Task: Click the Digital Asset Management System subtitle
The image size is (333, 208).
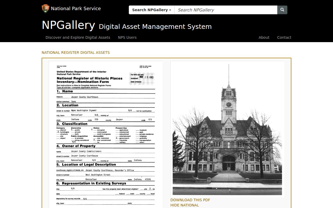Action: 155,27
